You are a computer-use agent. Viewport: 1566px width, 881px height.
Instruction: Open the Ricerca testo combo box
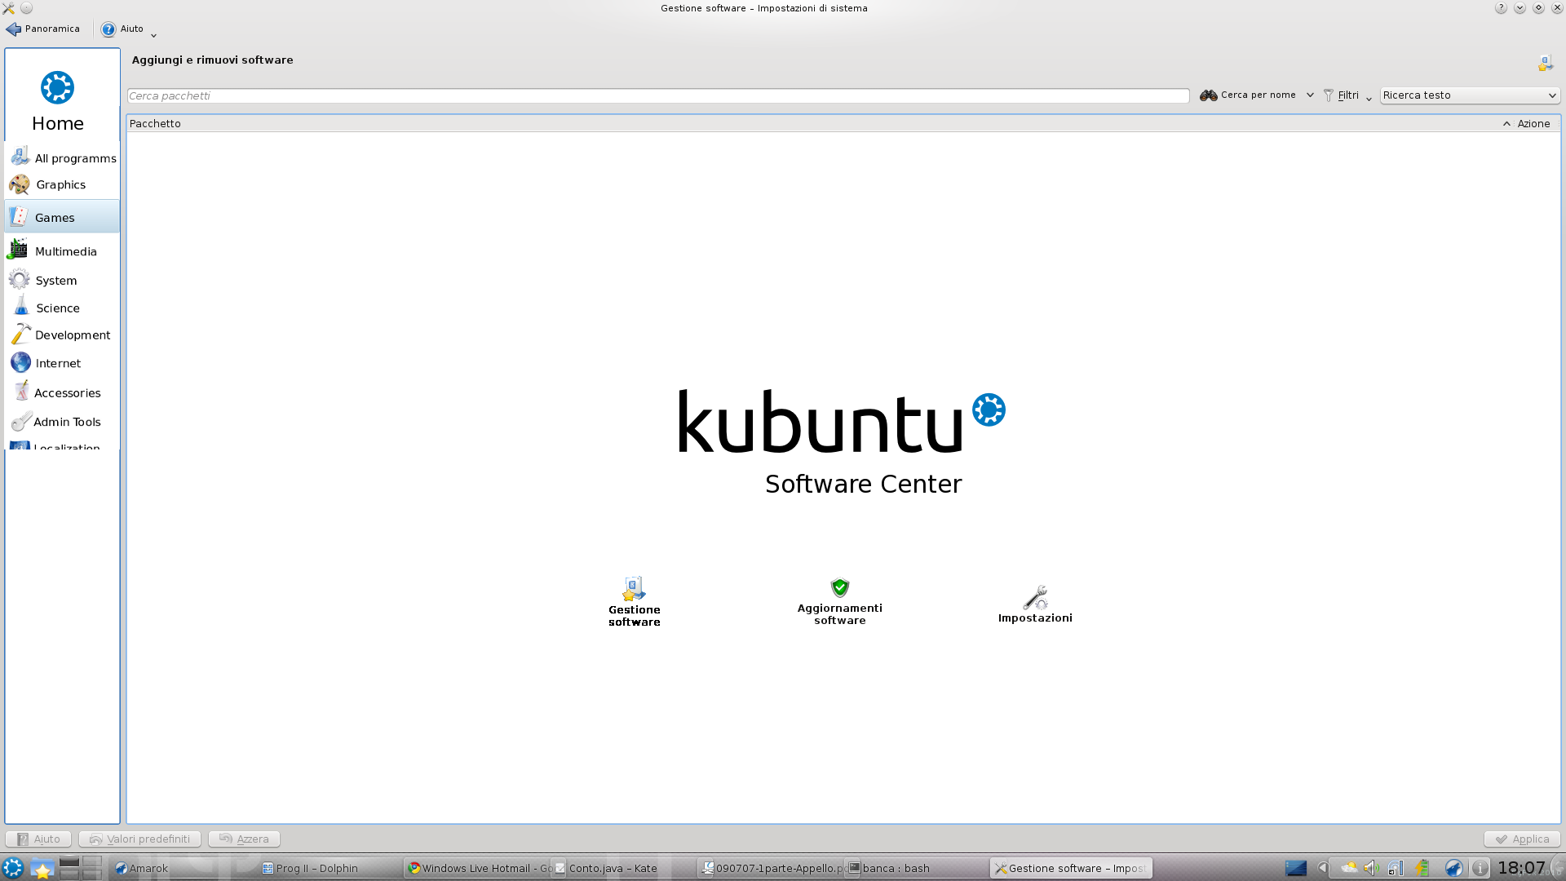pyautogui.click(x=1469, y=95)
